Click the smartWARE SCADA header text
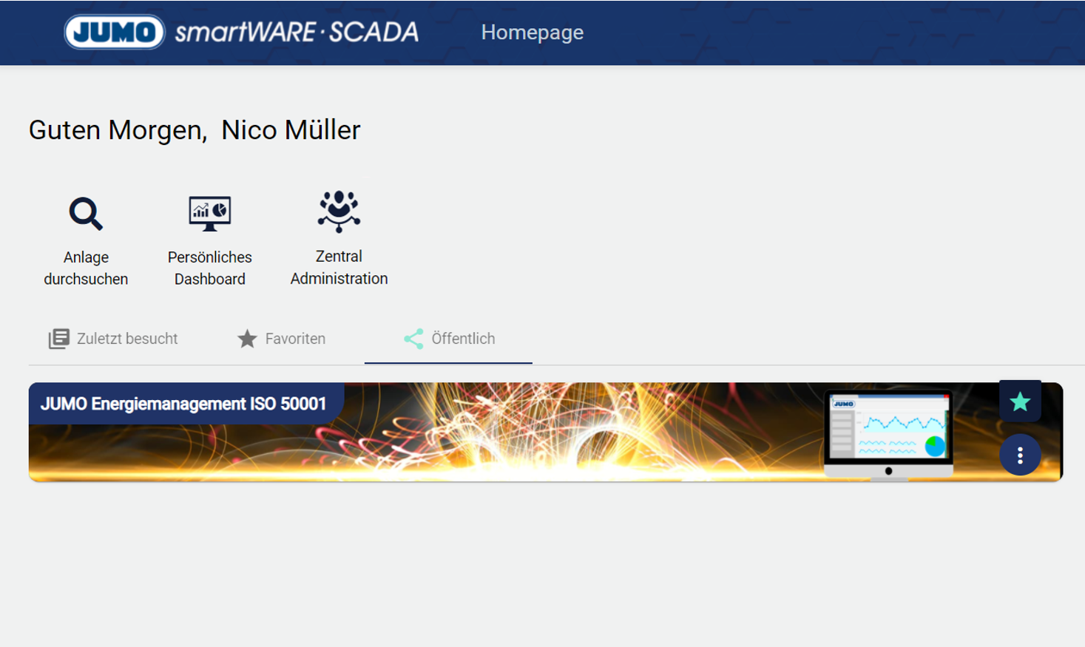 click(x=297, y=33)
